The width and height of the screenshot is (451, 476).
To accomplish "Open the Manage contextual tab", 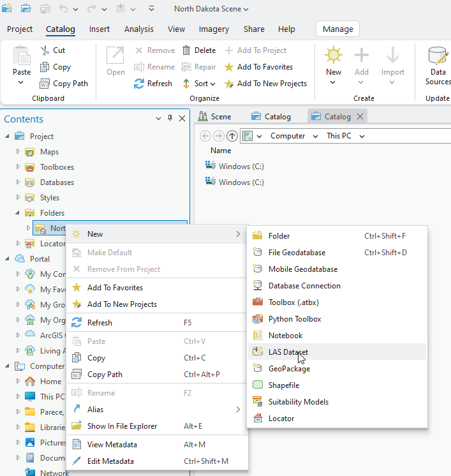I will point(338,29).
